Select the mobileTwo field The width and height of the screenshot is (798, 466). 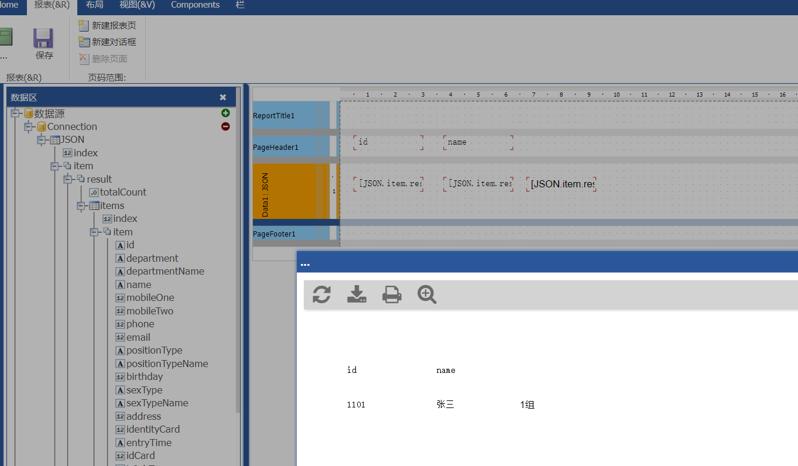145,311
